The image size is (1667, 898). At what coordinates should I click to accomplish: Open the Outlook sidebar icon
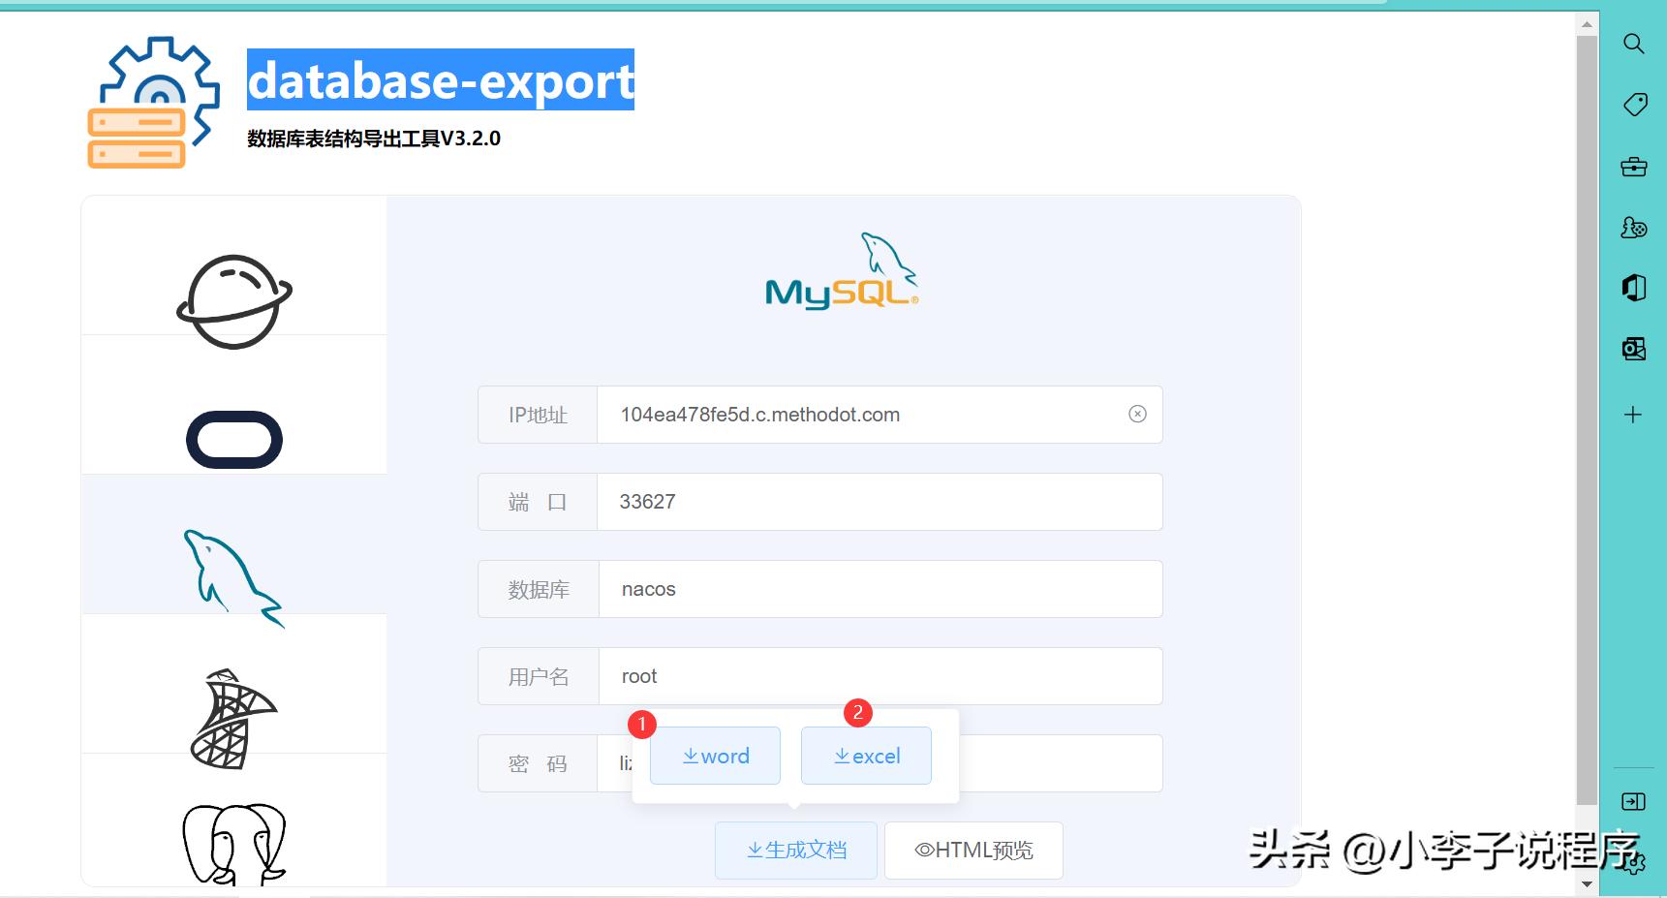pyautogui.click(x=1634, y=349)
